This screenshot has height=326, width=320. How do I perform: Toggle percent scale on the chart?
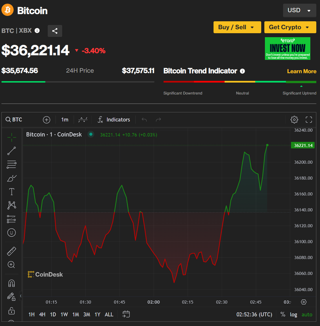tap(283, 314)
